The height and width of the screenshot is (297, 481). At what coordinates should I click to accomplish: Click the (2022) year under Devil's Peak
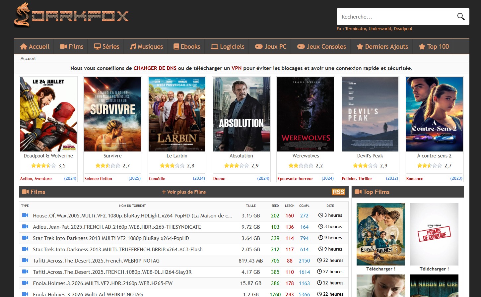(392, 178)
